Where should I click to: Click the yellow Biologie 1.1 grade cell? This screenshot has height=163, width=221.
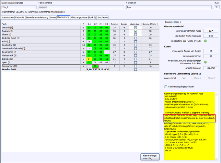tap(89, 58)
